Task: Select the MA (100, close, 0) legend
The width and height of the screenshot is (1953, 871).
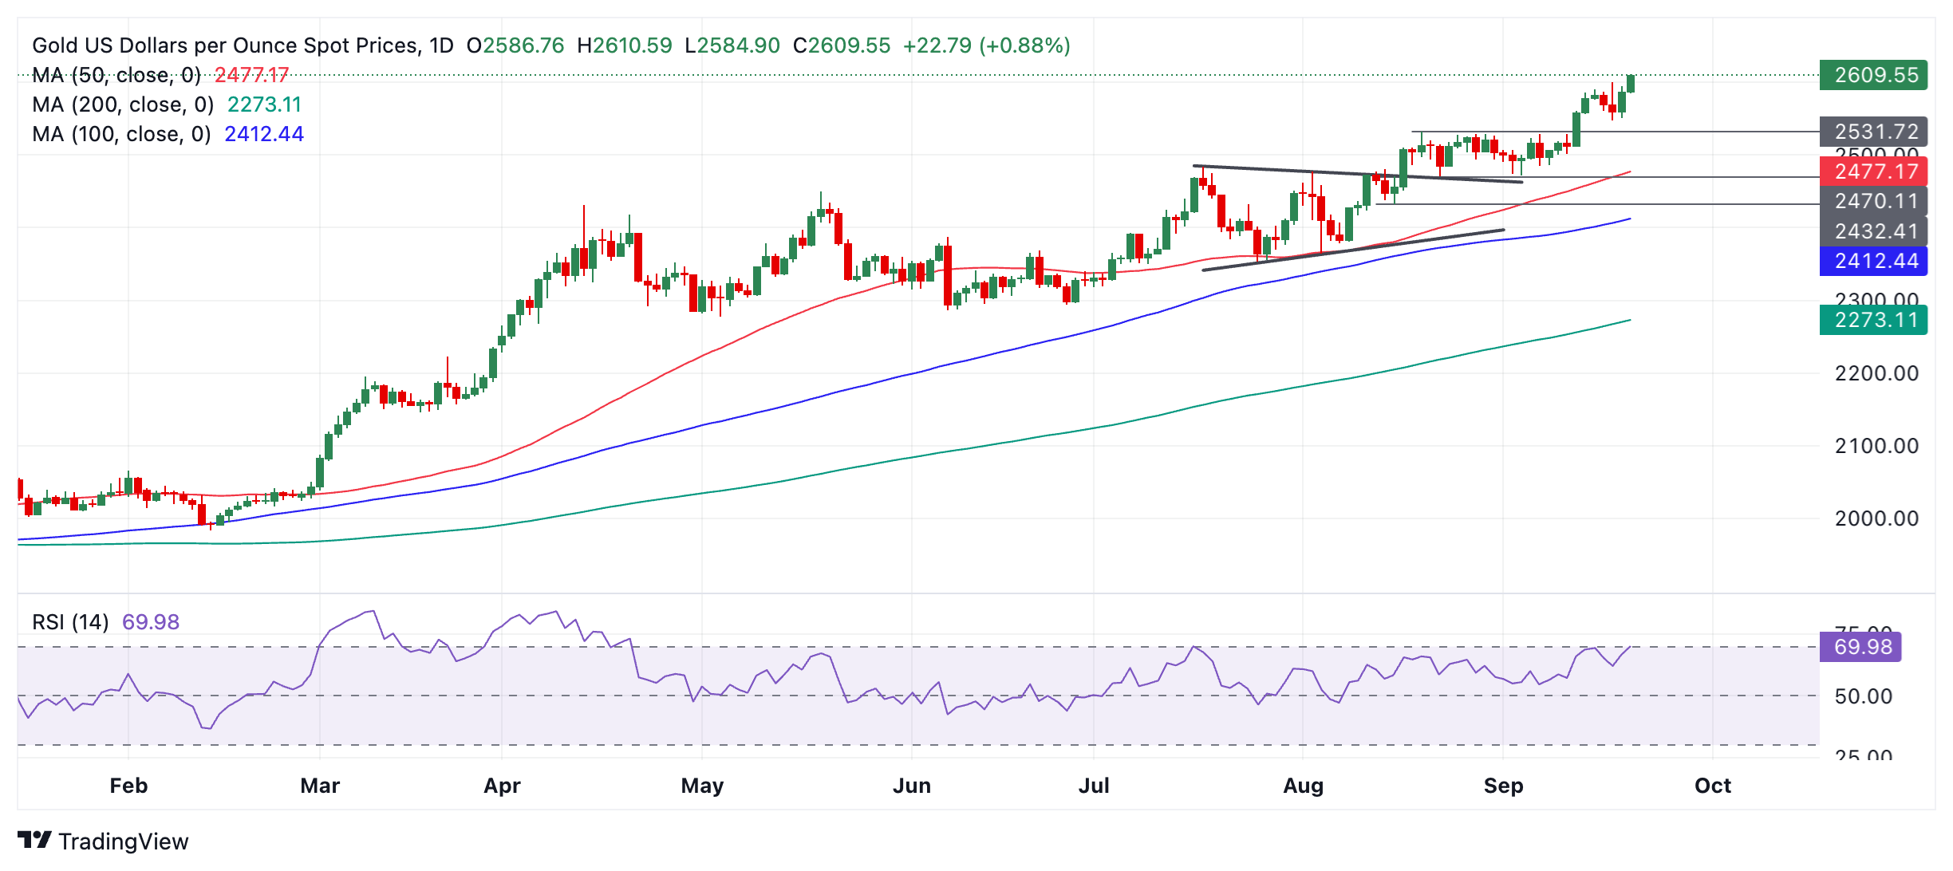Action: pyautogui.click(x=121, y=134)
